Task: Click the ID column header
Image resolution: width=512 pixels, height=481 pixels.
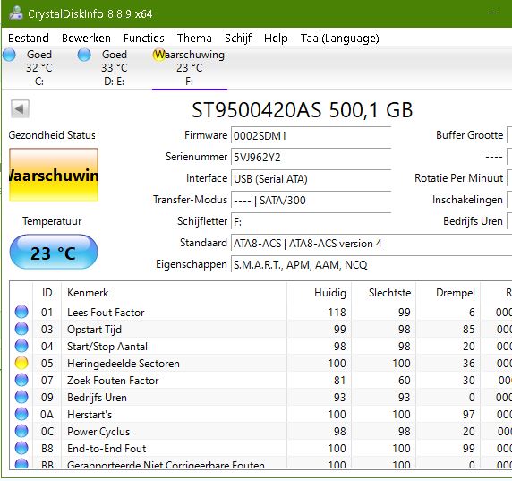Action: pos(47,293)
